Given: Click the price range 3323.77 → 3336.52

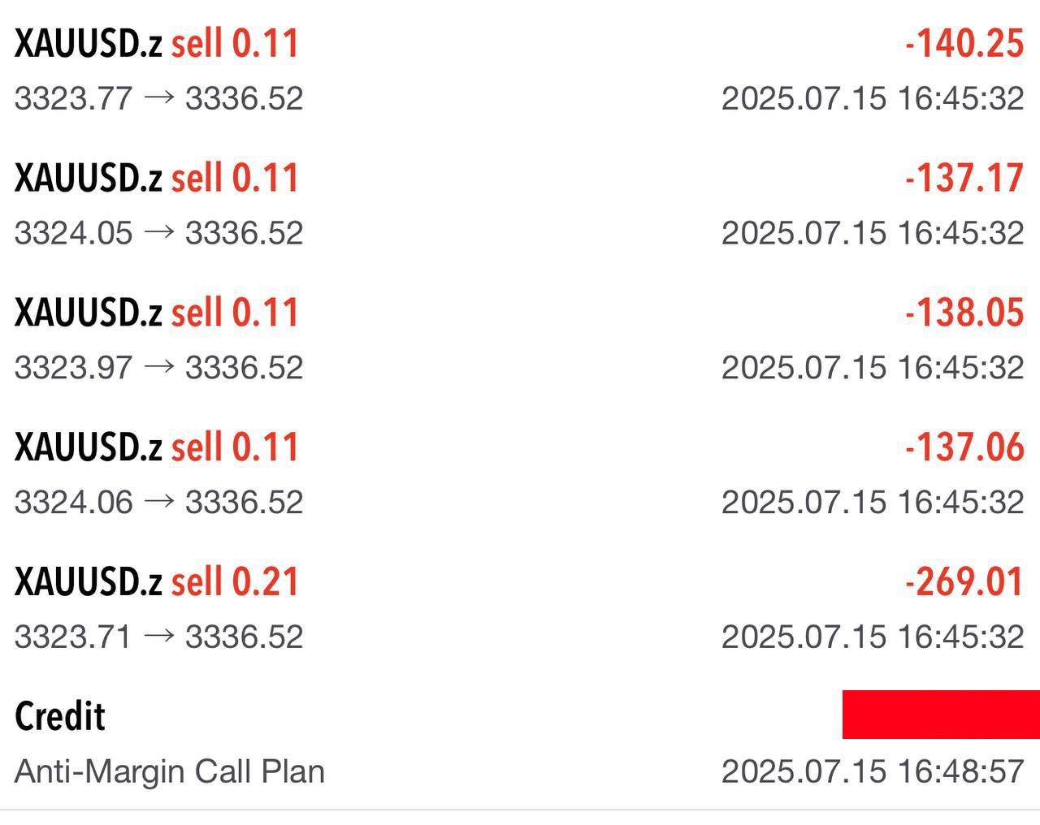Looking at the screenshot, I should (159, 98).
